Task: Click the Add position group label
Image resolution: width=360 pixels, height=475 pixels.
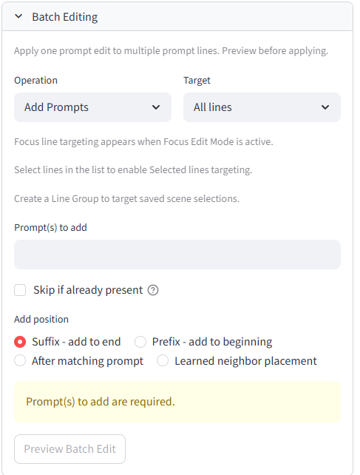Action: click(41, 320)
